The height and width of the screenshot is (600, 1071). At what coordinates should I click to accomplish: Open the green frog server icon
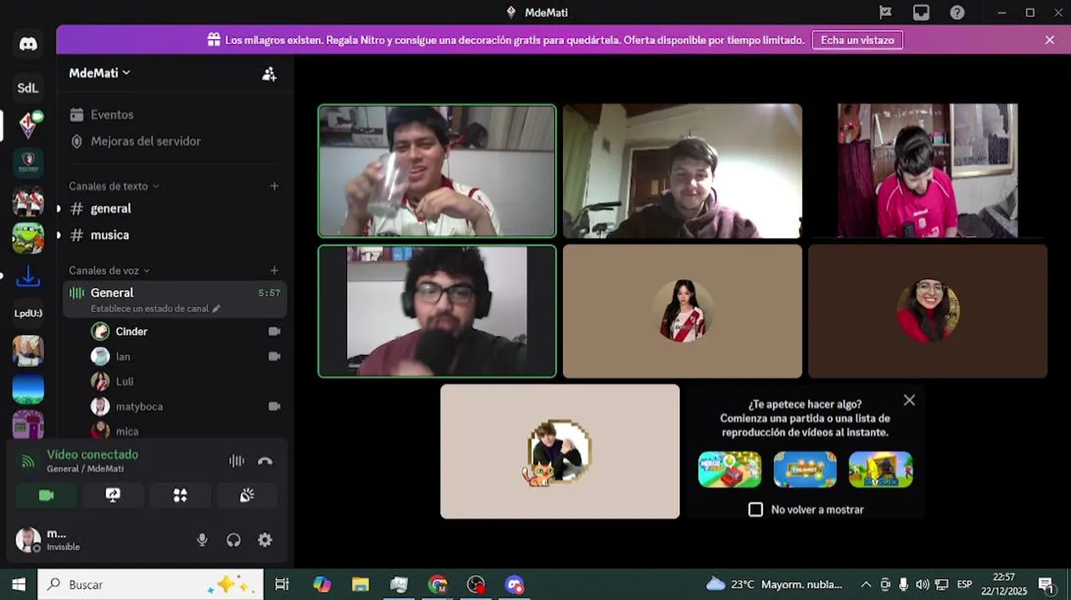tap(28, 238)
